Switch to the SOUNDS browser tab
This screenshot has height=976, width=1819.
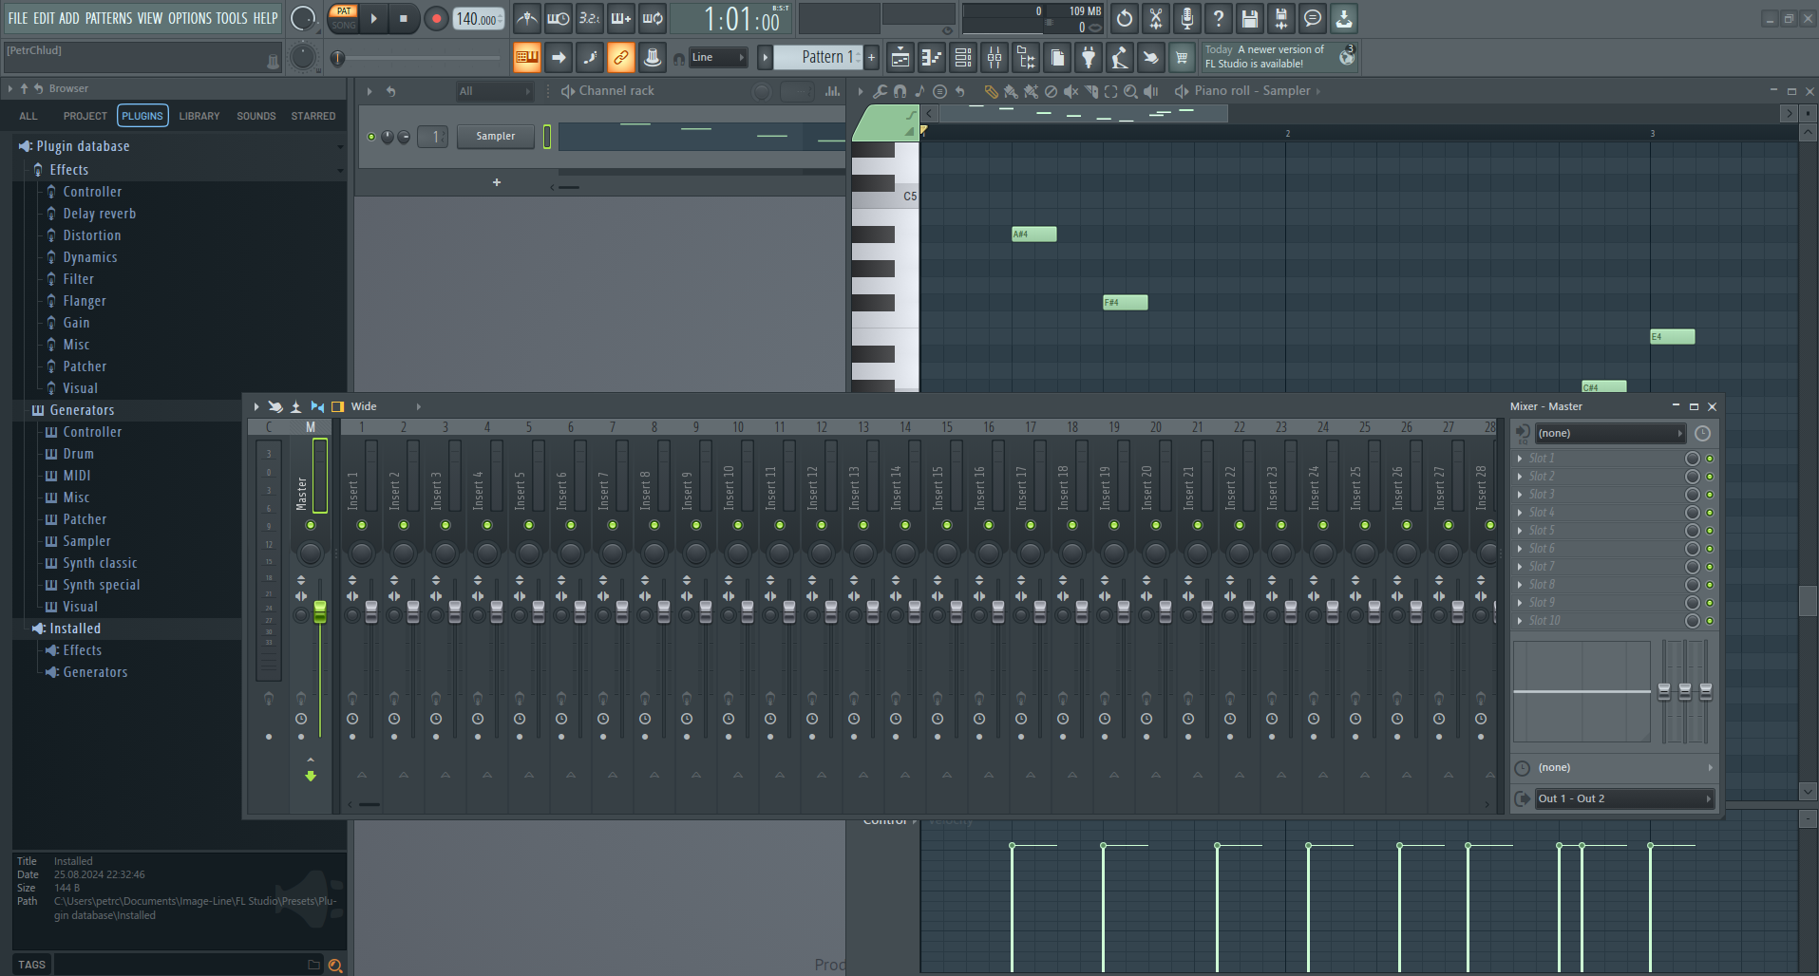coord(256,116)
